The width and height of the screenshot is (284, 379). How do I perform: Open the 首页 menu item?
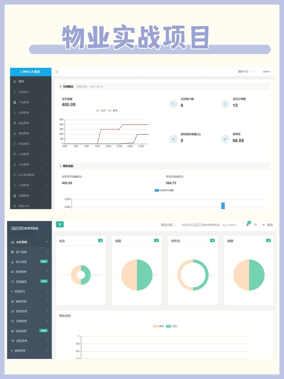(x=31, y=82)
